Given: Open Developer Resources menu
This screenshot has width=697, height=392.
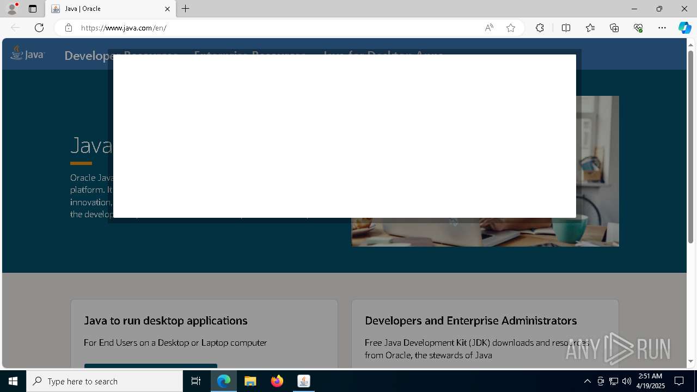Looking at the screenshot, I should [x=121, y=56].
